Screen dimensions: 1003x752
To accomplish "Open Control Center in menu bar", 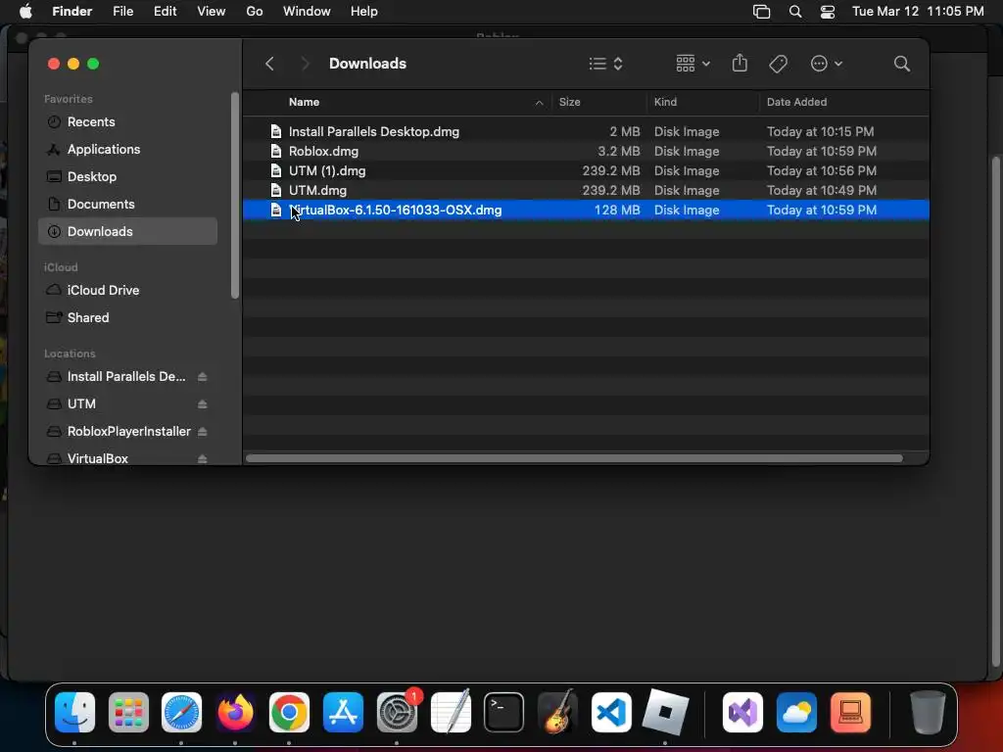I will pos(827,12).
